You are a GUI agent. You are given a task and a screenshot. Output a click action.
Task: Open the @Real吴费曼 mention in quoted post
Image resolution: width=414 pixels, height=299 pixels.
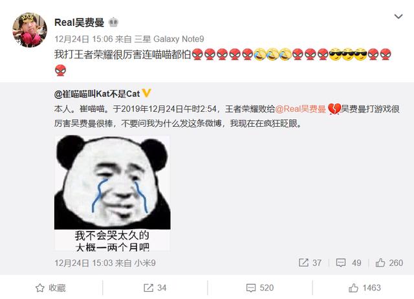pos(300,109)
